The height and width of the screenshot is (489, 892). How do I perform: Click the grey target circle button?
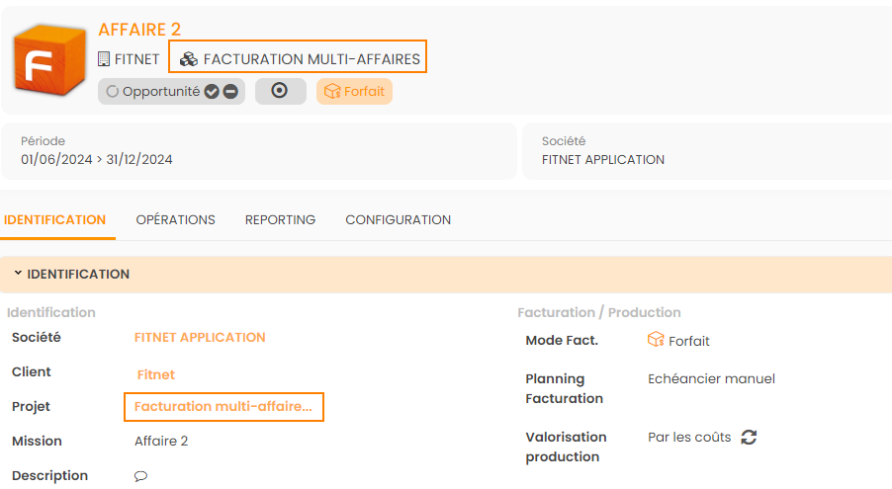point(280,91)
